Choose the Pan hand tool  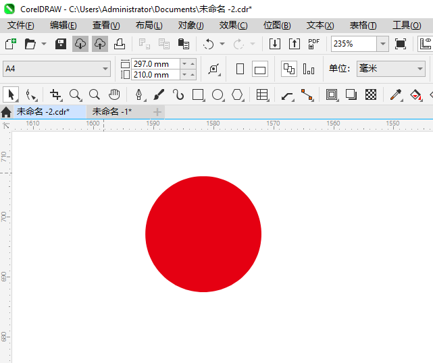click(x=115, y=94)
